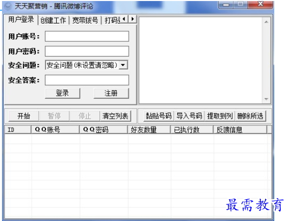This screenshot has height=221, width=288.
Task: Click the tab strip left arrow
Action: (x=124, y=19)
